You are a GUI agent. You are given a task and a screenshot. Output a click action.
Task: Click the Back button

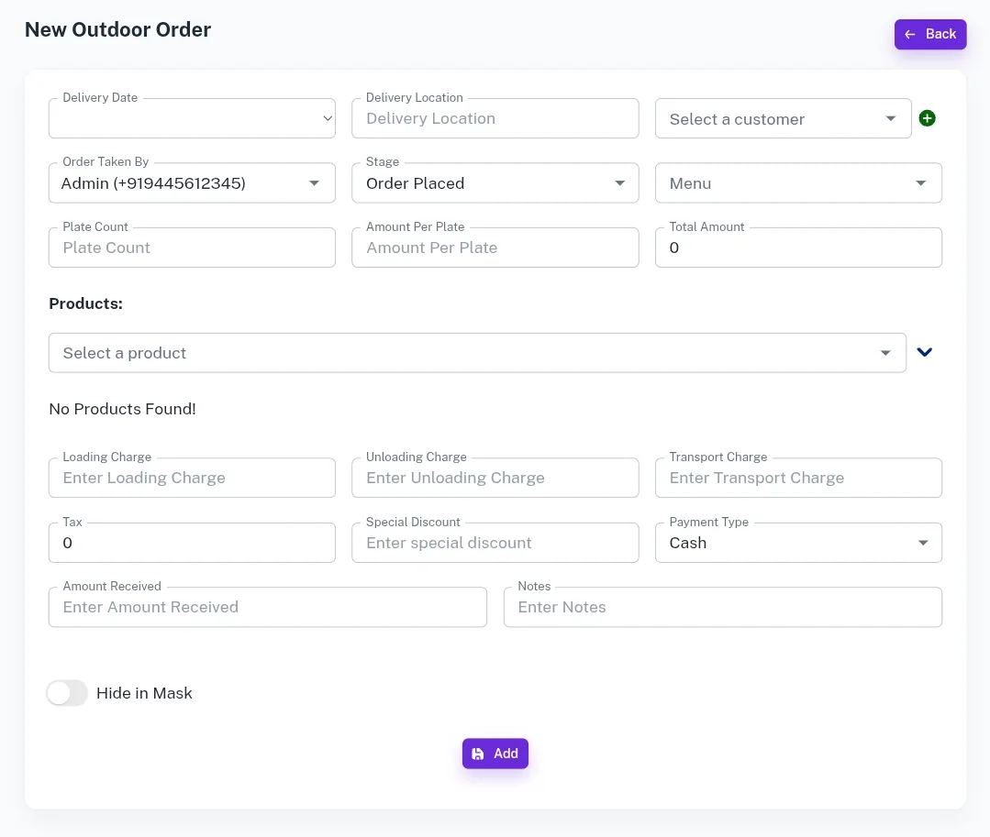[x=930, y=34]
